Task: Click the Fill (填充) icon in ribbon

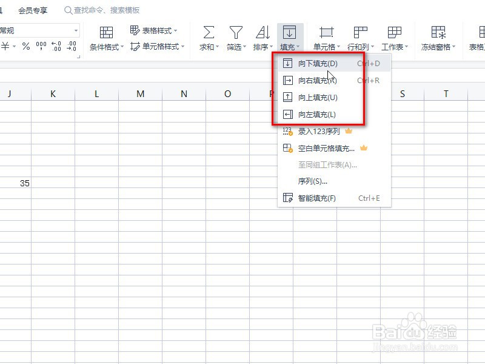Action: click(289, 32)
